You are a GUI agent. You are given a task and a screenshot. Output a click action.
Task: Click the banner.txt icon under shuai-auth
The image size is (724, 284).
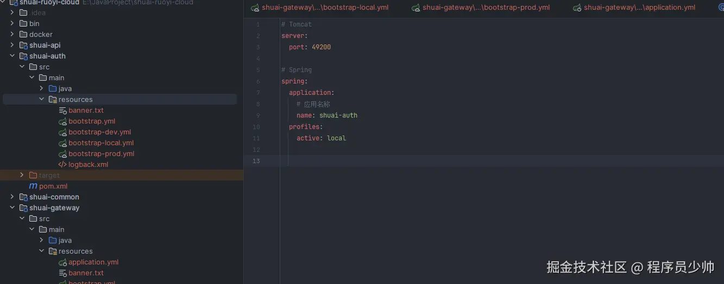(62, 111)
